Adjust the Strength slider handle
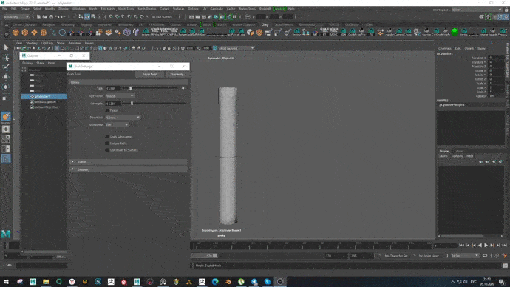Viewport: 510px width, 287px height. coord(132,103)
